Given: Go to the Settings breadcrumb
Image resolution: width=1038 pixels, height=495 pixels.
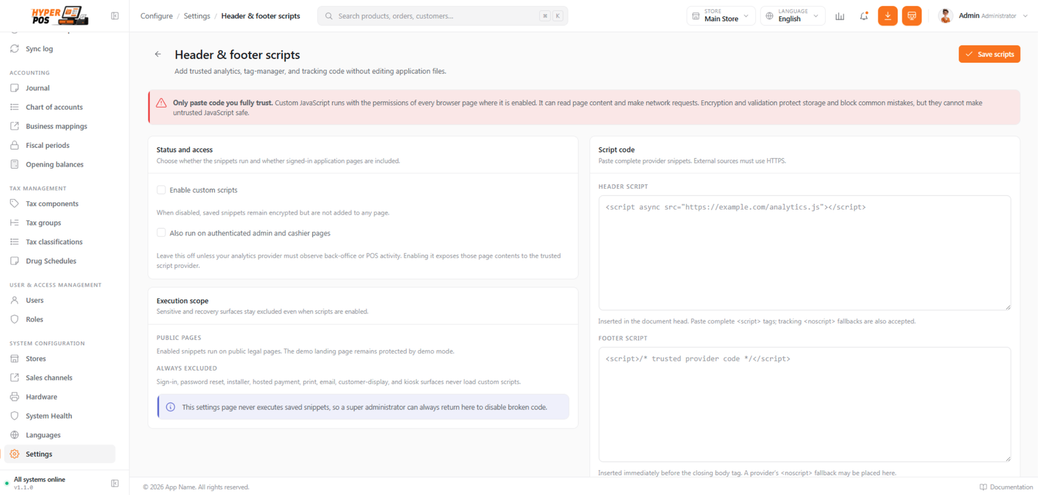Looking at the screenshot, I should [x=197, y=16].
